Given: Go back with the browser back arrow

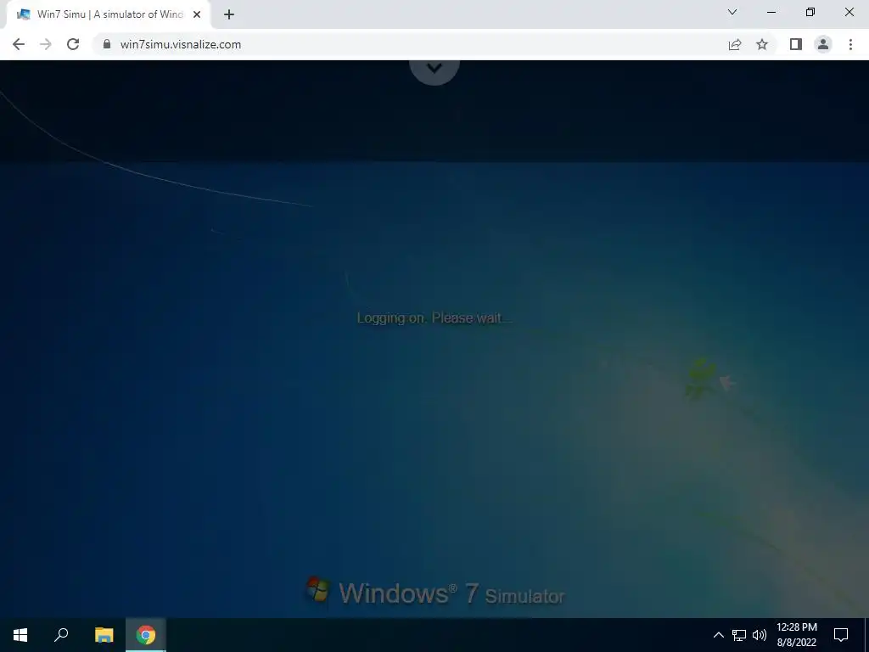Looking at the screenshot, I should (19, 44).
